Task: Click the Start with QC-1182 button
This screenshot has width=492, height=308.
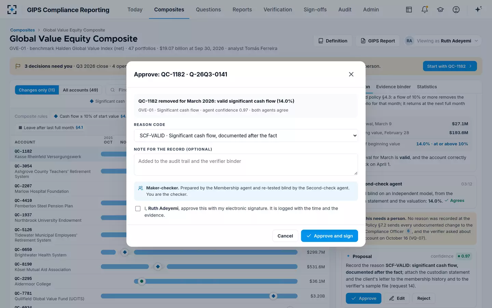Action: tap(450, 66)
